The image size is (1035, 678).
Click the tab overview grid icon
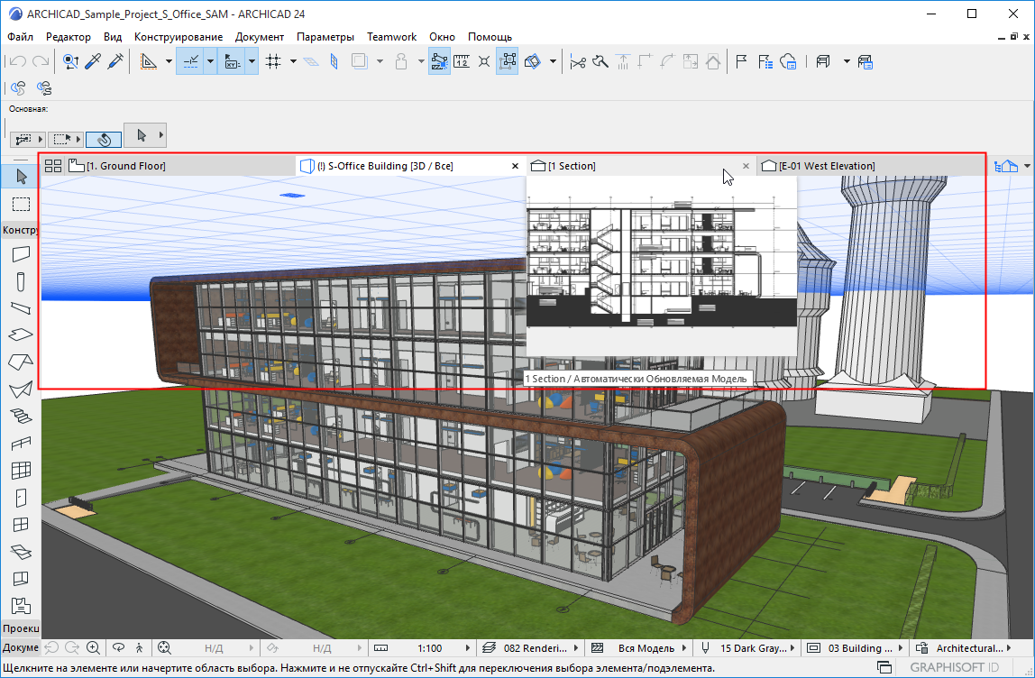(53, 166)
